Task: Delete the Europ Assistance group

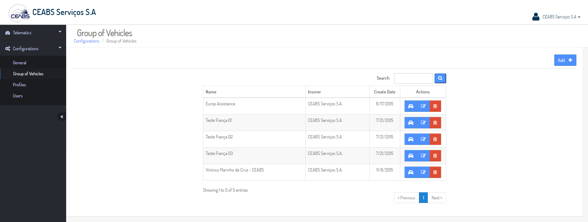Action: coord(435,106)
